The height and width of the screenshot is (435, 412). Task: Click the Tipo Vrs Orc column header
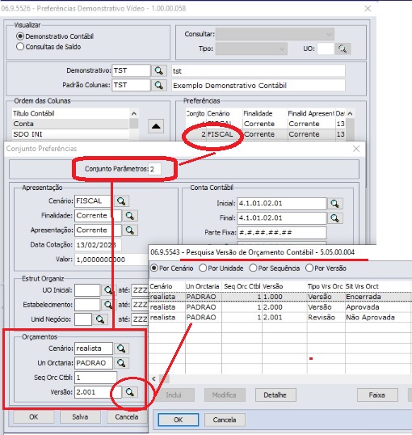[x=326, y=286]
